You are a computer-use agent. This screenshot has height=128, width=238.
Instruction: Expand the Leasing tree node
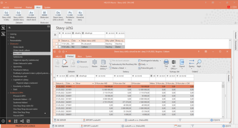tap(8, 34)
